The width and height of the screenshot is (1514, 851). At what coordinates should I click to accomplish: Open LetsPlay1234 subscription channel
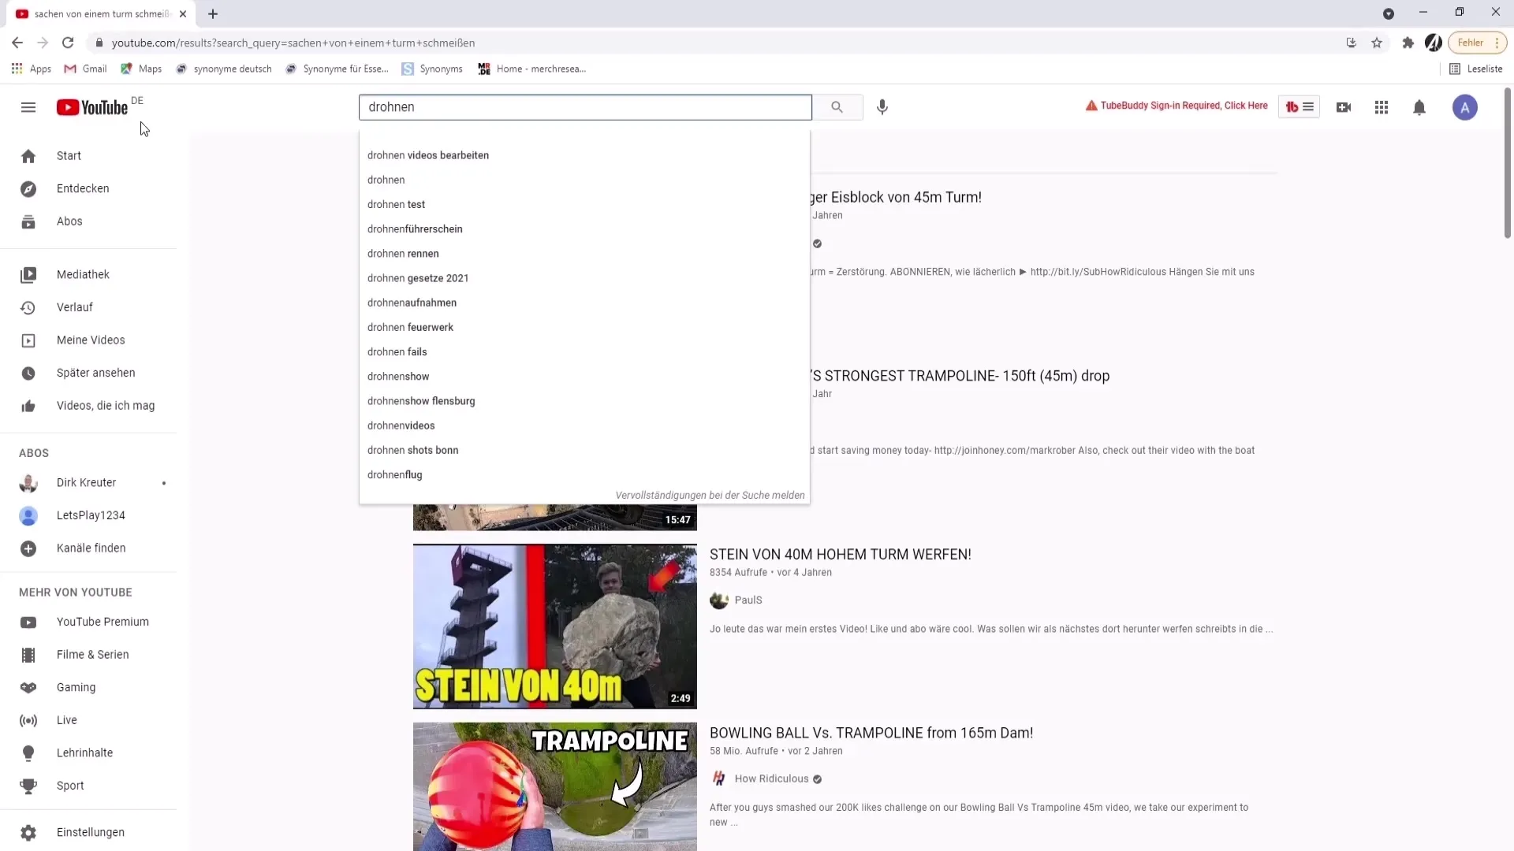click(88, 515)
